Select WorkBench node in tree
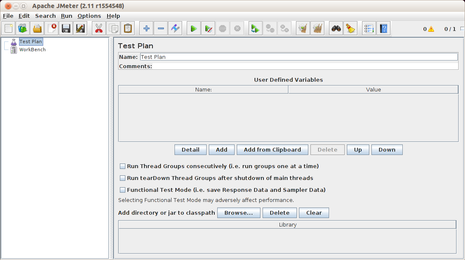The height and width of the screenshot is (260, 465). 32,50
